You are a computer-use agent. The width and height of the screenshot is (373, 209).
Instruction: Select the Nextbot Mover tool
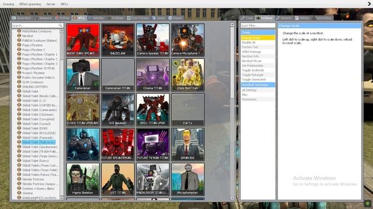pos(258,61)
